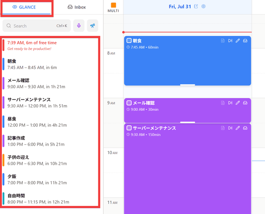Click the pencil icon on サーバーメンテナンス block

(x=238, y=128)
